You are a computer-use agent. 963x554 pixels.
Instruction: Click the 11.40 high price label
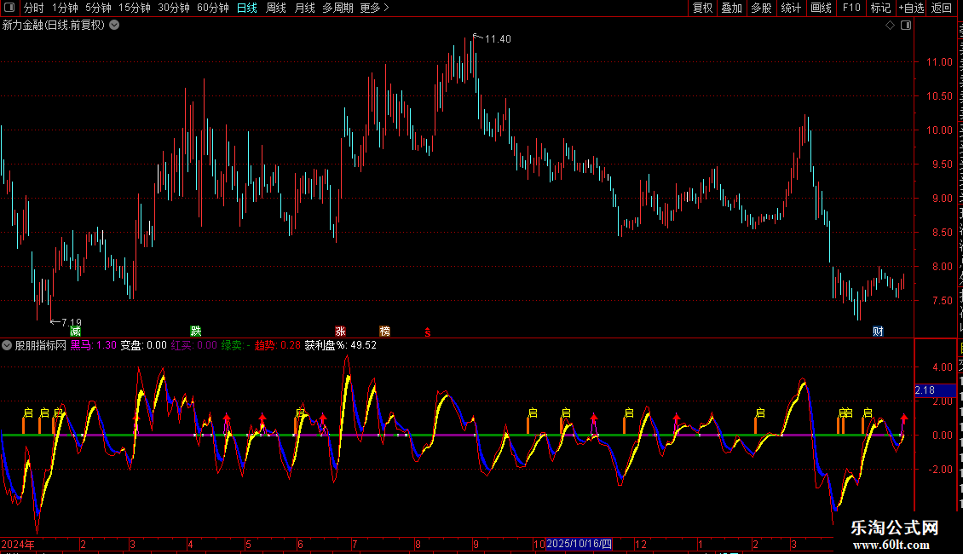[x=498, y=38]
